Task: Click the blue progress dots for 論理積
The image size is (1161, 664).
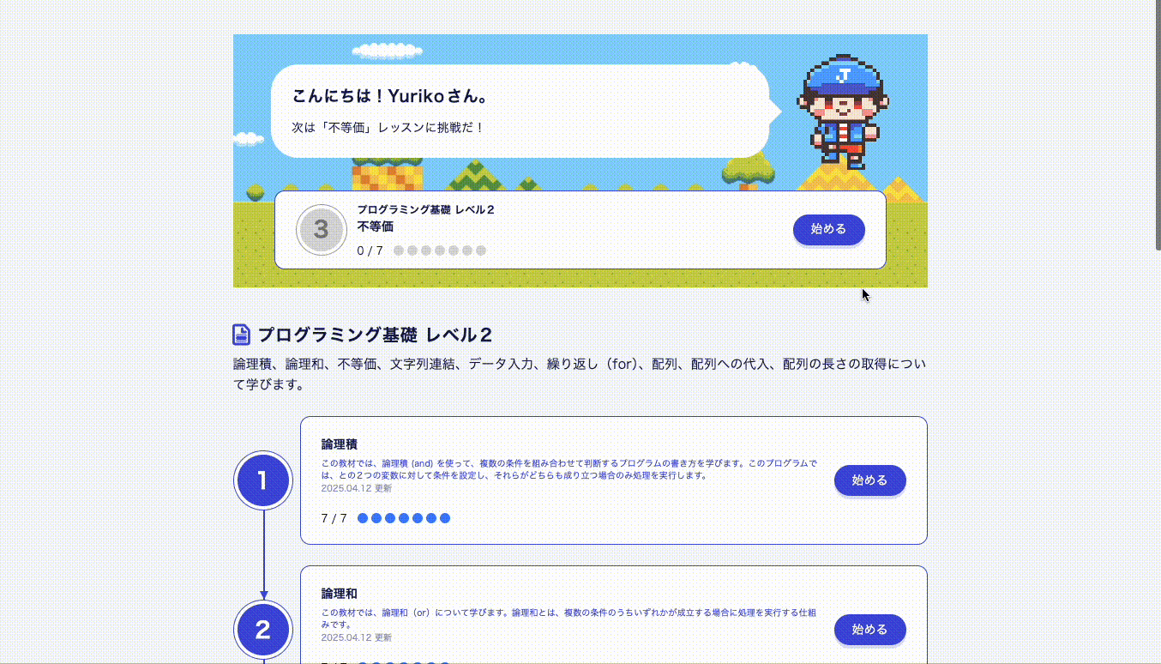Action: (404, 518)
